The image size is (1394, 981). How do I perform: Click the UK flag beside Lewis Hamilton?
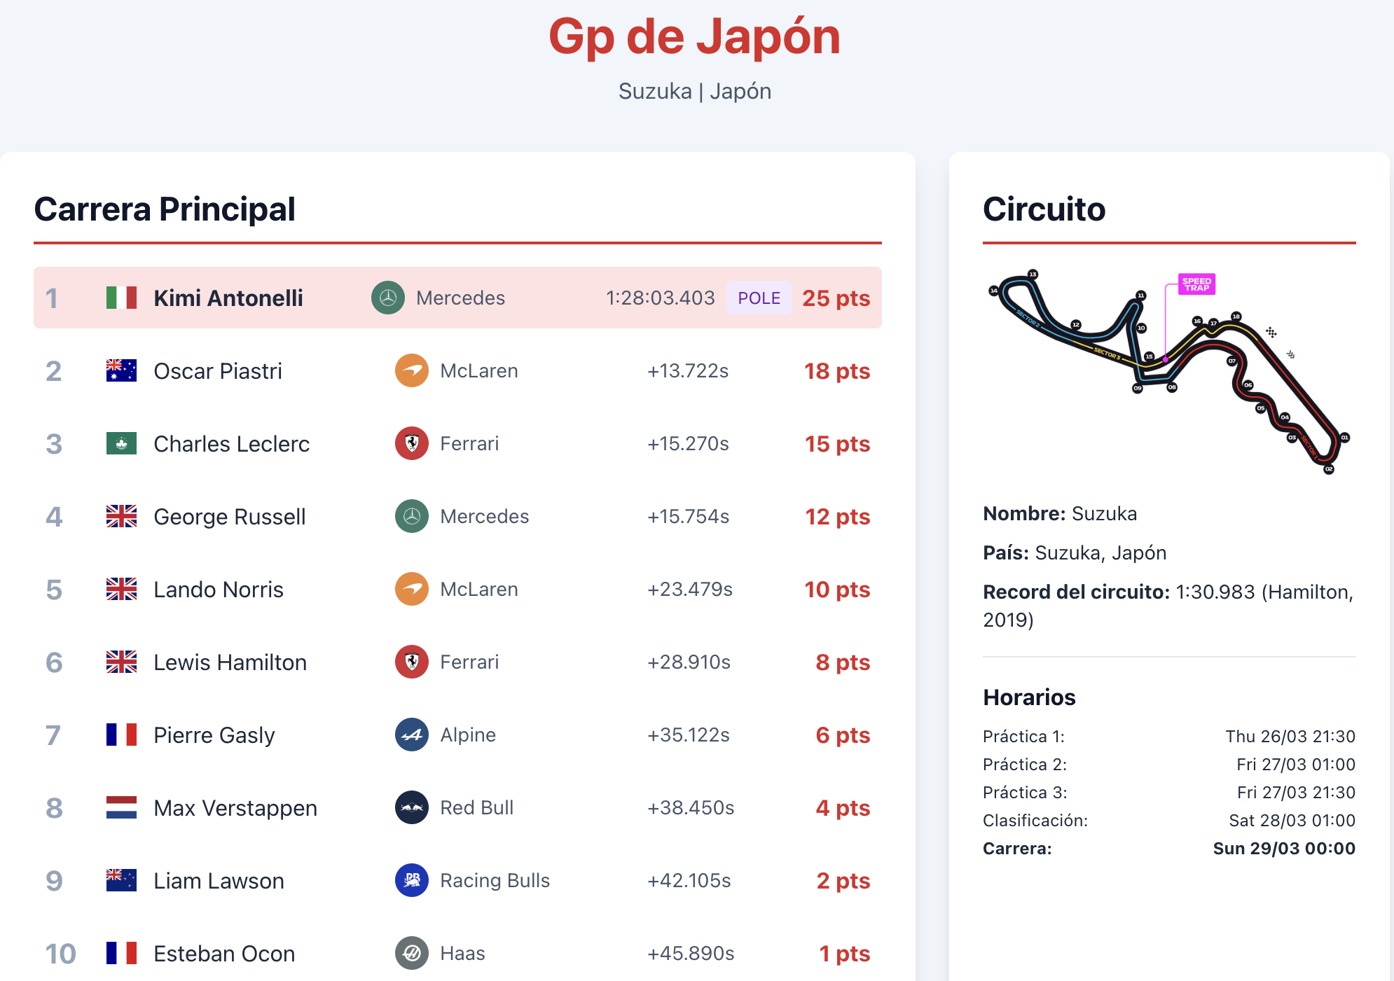(123, 662)
